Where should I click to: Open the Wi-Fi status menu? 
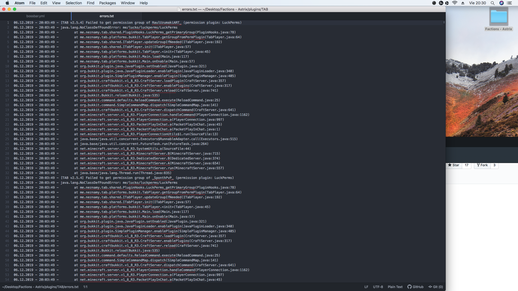(455, 3)
